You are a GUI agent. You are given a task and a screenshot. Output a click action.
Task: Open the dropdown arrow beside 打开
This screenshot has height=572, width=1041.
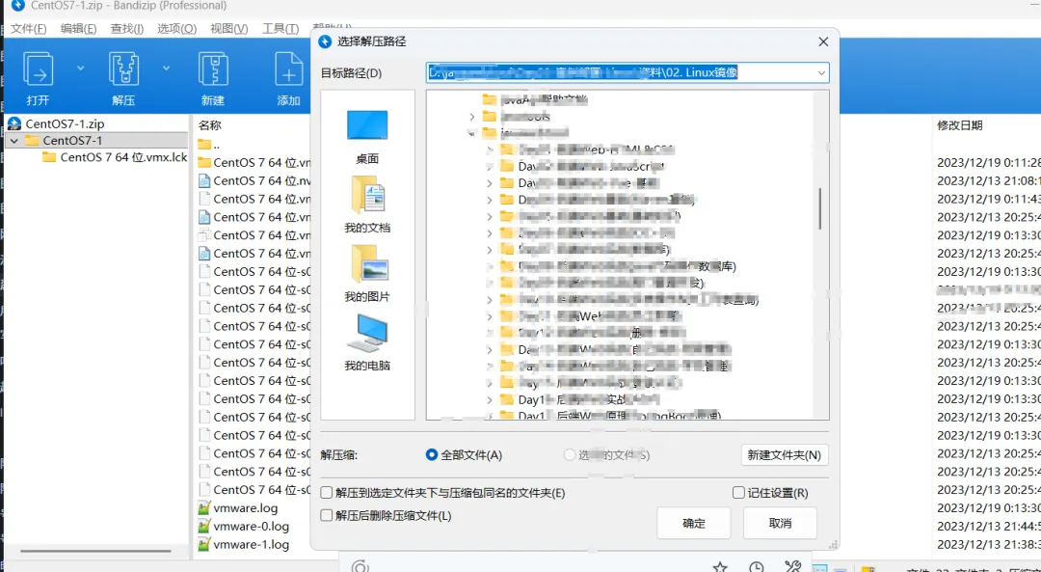tap(80, 68)
